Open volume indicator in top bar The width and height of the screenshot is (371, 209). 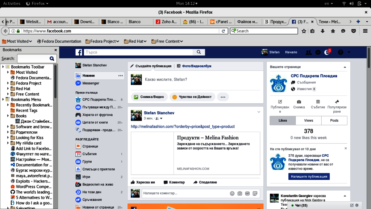[351, 4]
